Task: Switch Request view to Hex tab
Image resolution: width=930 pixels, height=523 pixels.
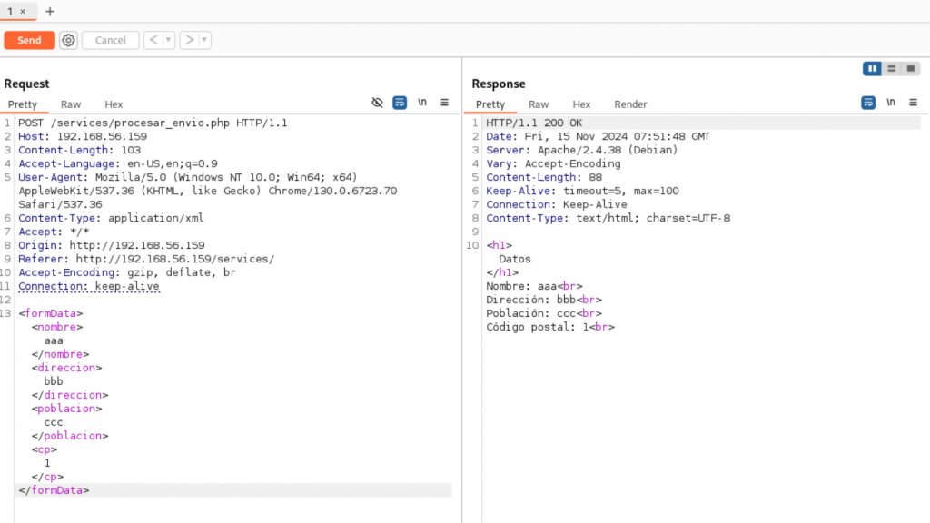Action: (x=114, y=104)
